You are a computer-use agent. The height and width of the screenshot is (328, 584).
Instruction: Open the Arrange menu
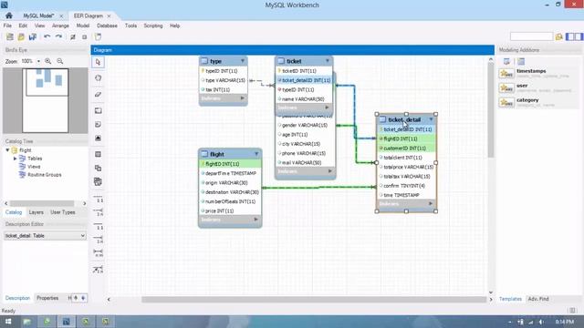coord(60,26)
